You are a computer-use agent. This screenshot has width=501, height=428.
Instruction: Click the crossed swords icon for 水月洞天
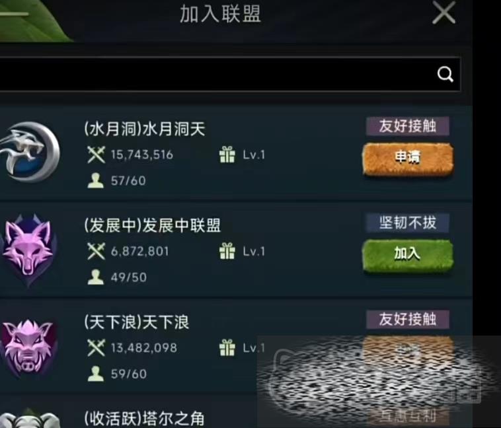tap(96, 155)
